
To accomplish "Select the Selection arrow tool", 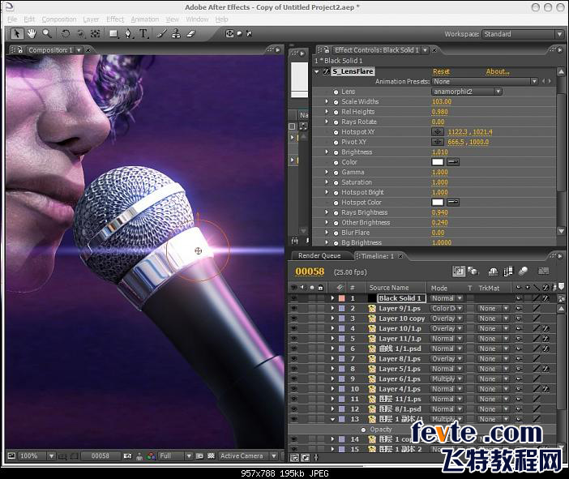I will pyautogui.click(x=16, y=34).
